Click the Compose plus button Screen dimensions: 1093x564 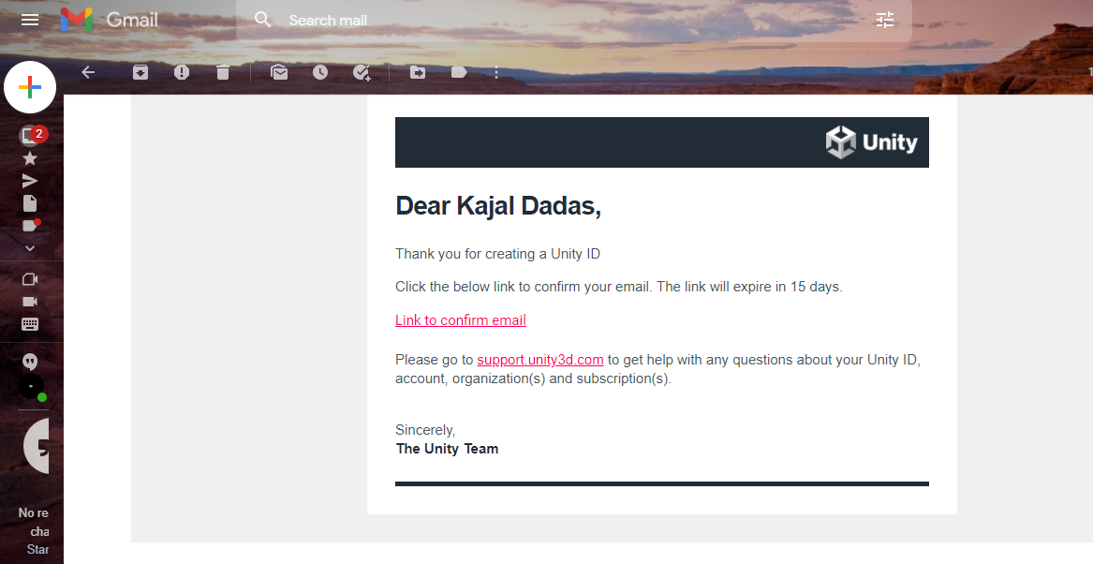pyautogui.click(x=30, y=87)
